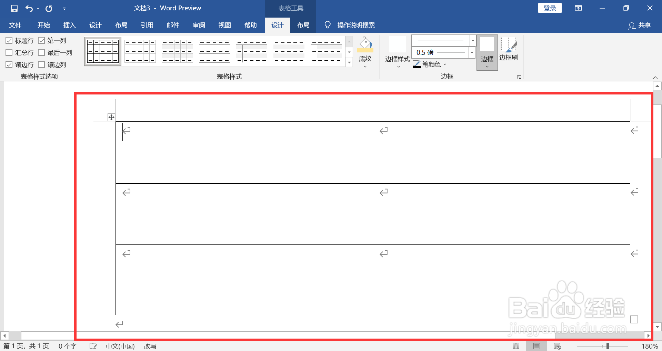This screenshot has height=351, width=662.
Task: Click vertical scrollbar down arrow
Action: point(657,327)
